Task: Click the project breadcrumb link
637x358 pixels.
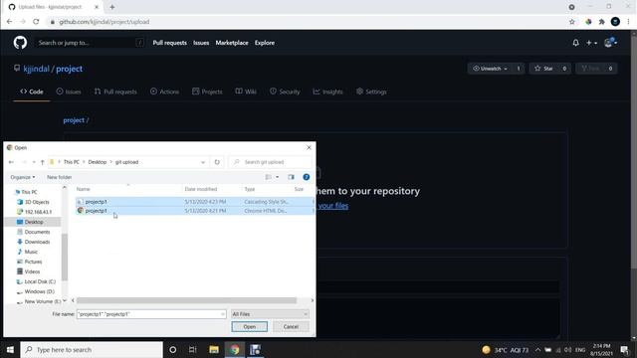Action: coord(74,120)
